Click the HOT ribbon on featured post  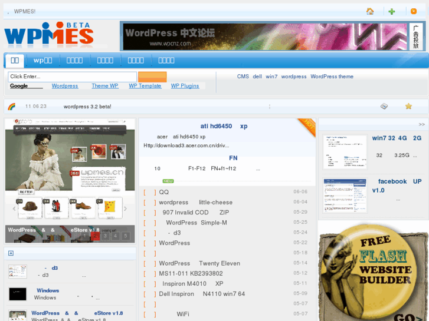click(x=307, y=126)
